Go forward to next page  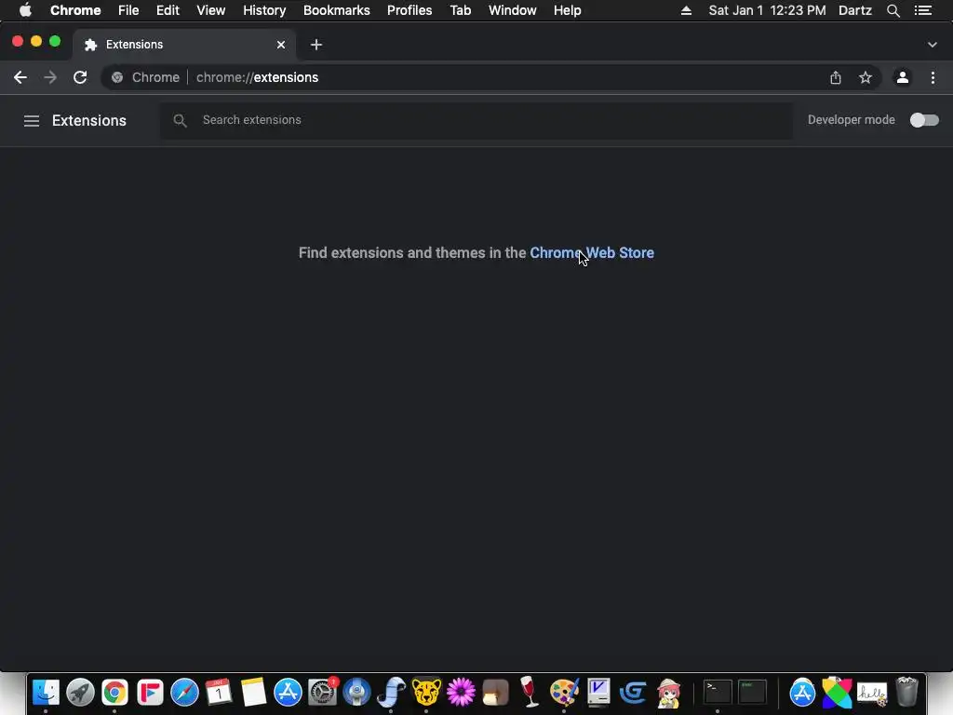coord(50,78)
